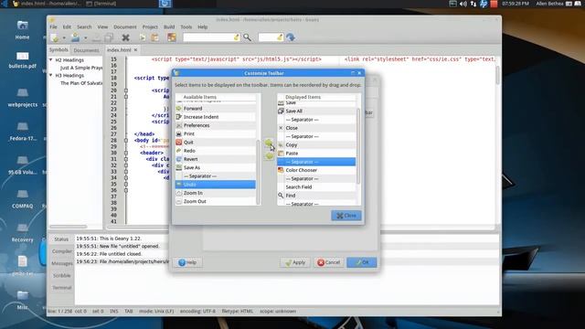The height and width of the screenshot is (329, 585).
Task: Open the Tools menu
Action: tap(186, 27)
